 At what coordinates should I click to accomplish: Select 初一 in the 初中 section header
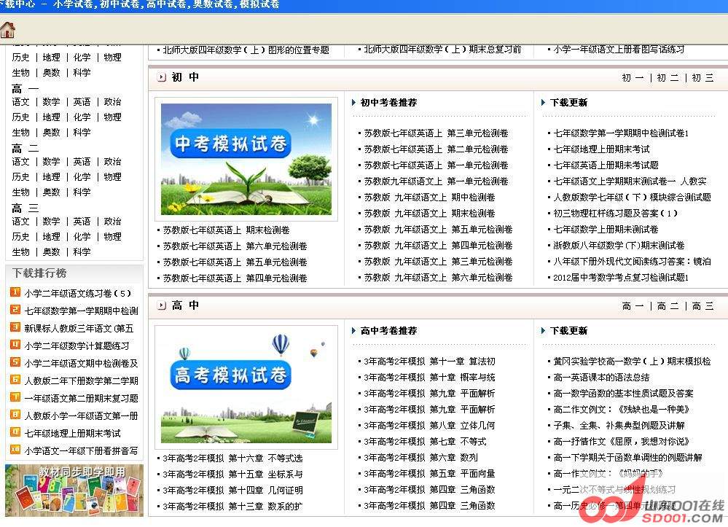[633, 78]
